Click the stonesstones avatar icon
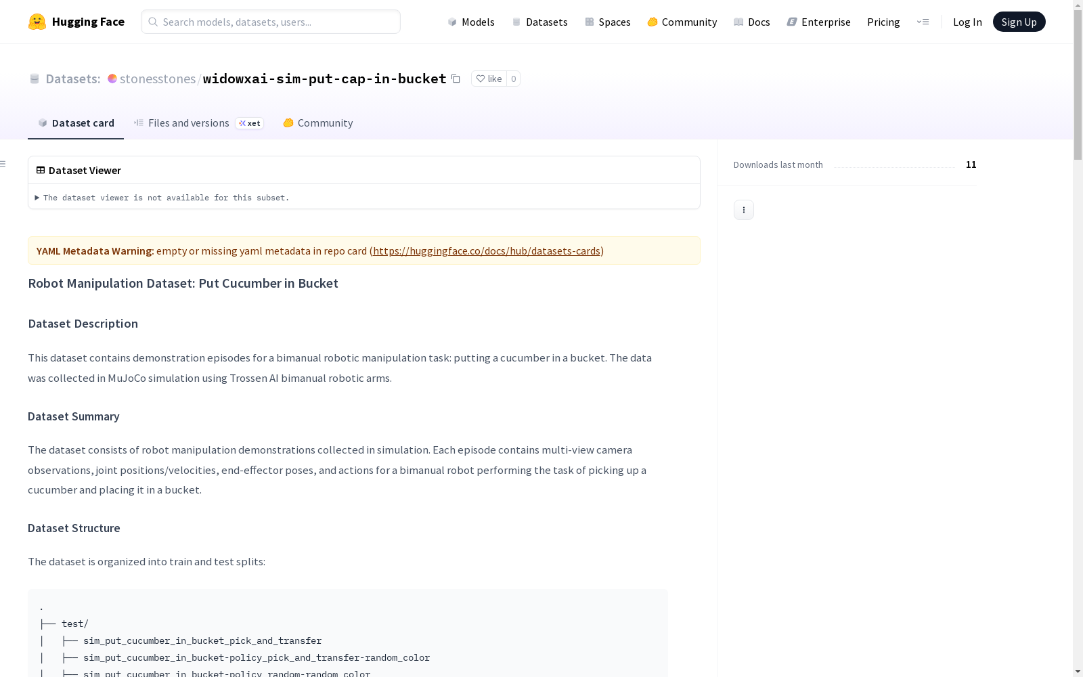1083x677 pixels. pyautogui.click(x=112, y=79)
